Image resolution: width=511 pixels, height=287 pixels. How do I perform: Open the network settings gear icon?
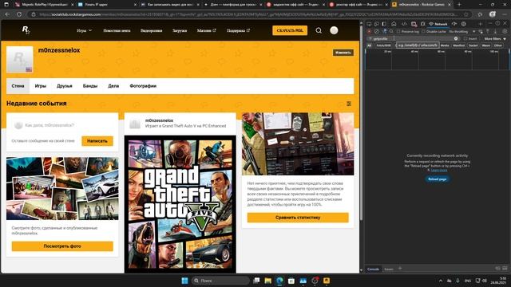coord(505,32)
